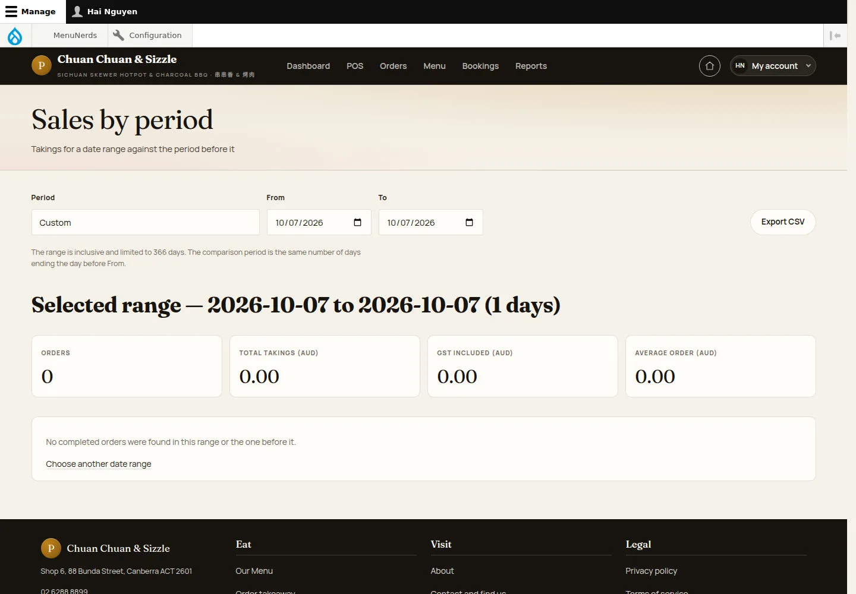Open Configuration wrench item
The image size is (856, 594).
[x=147, y=35]
